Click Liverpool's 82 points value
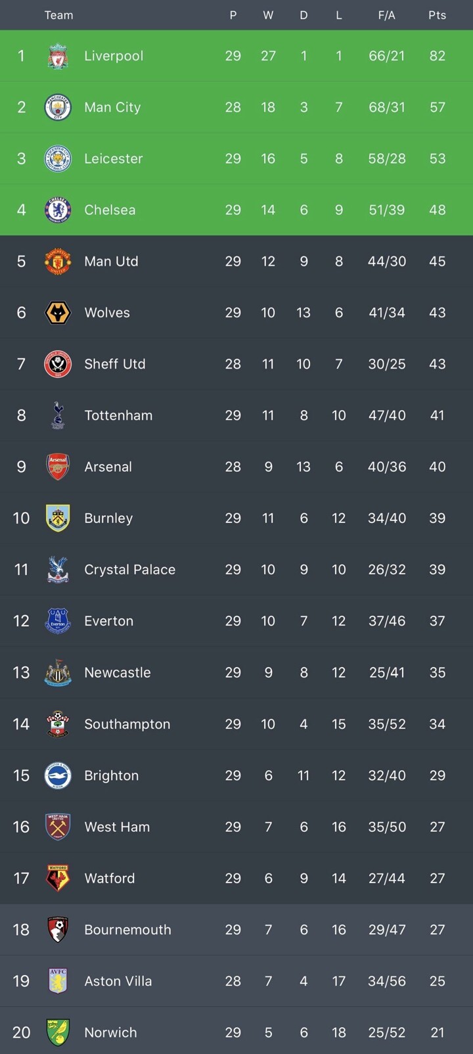Image resolution: width=473 pixels, height=1054 pixels. [x=438, y=56]
